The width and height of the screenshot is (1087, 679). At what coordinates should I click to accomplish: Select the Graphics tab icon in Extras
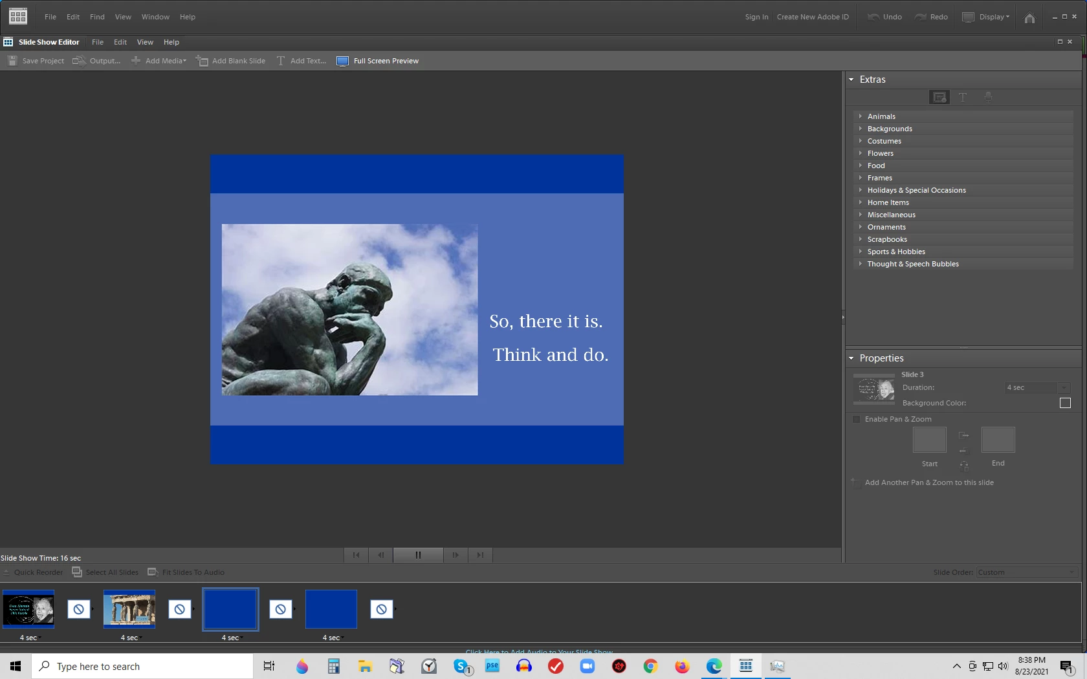(939, 97)
